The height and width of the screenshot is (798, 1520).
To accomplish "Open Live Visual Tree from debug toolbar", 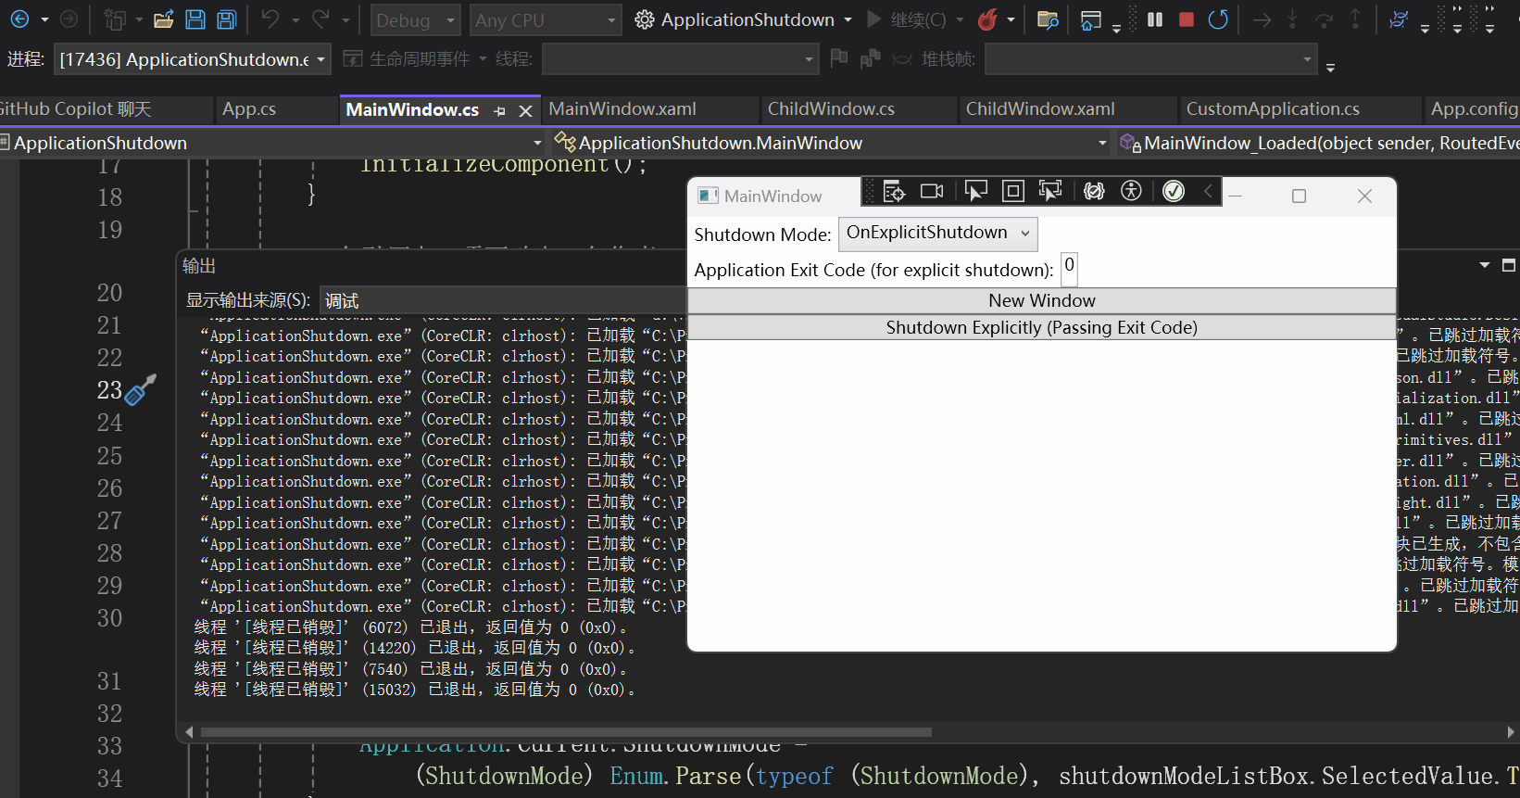I will (894, 191).
